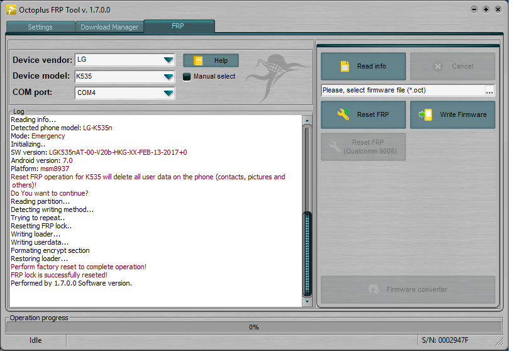Click the X icon on Cancel button
The image size is (515, 351).
click(x=438, y=67)
